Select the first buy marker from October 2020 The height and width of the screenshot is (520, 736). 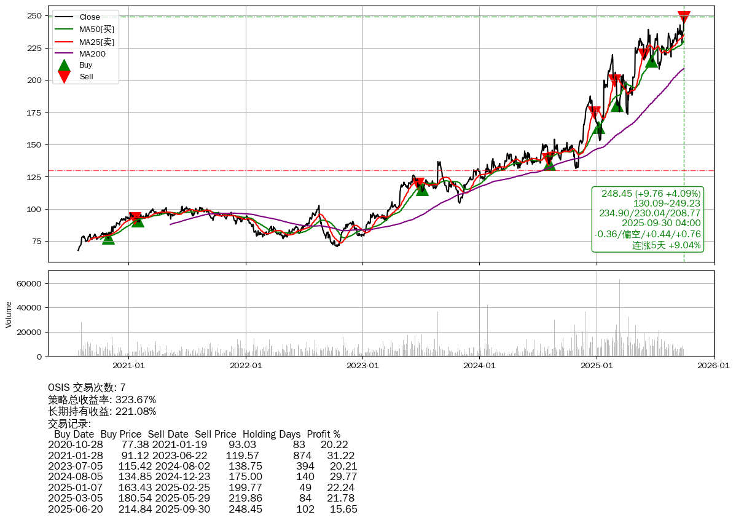tap(108, 238)
